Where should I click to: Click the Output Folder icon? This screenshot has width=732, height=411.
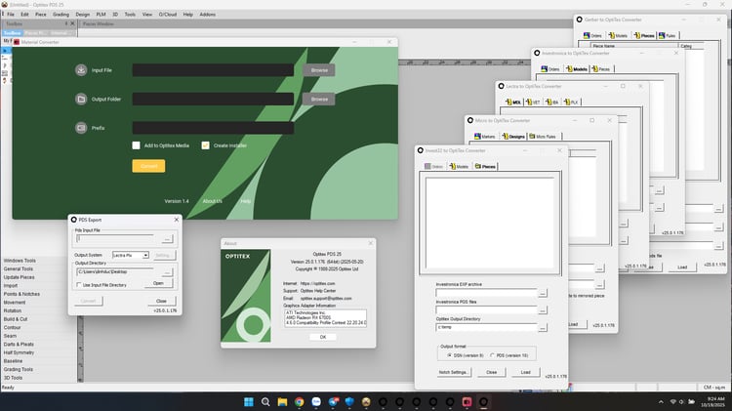click(82, 99)
